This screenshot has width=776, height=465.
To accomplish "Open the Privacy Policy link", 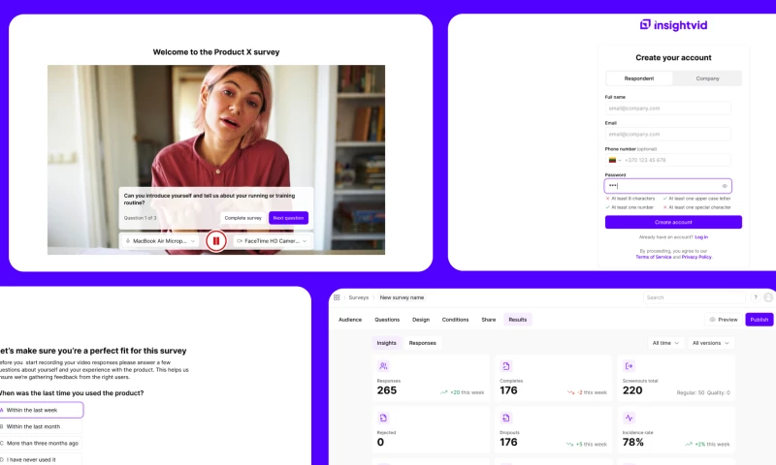I will (x=696, y=257).
